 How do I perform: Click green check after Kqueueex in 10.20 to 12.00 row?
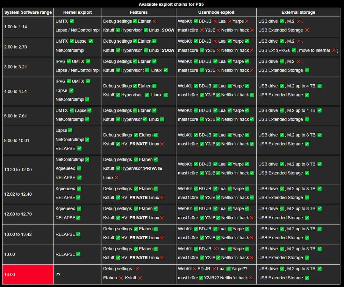point(79,168)
